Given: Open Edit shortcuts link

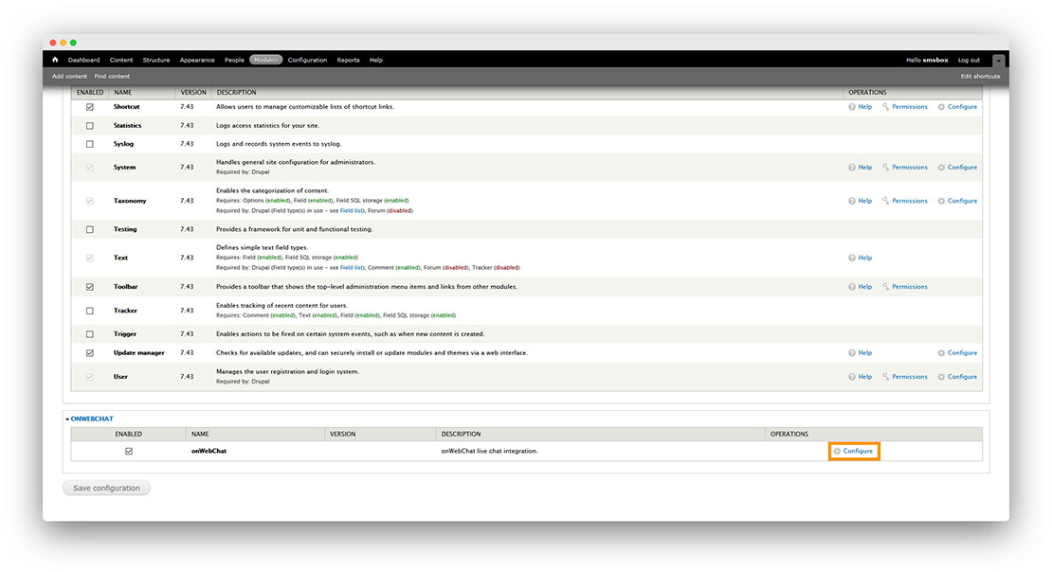Looking at the screenshot, I should (979, 76).
